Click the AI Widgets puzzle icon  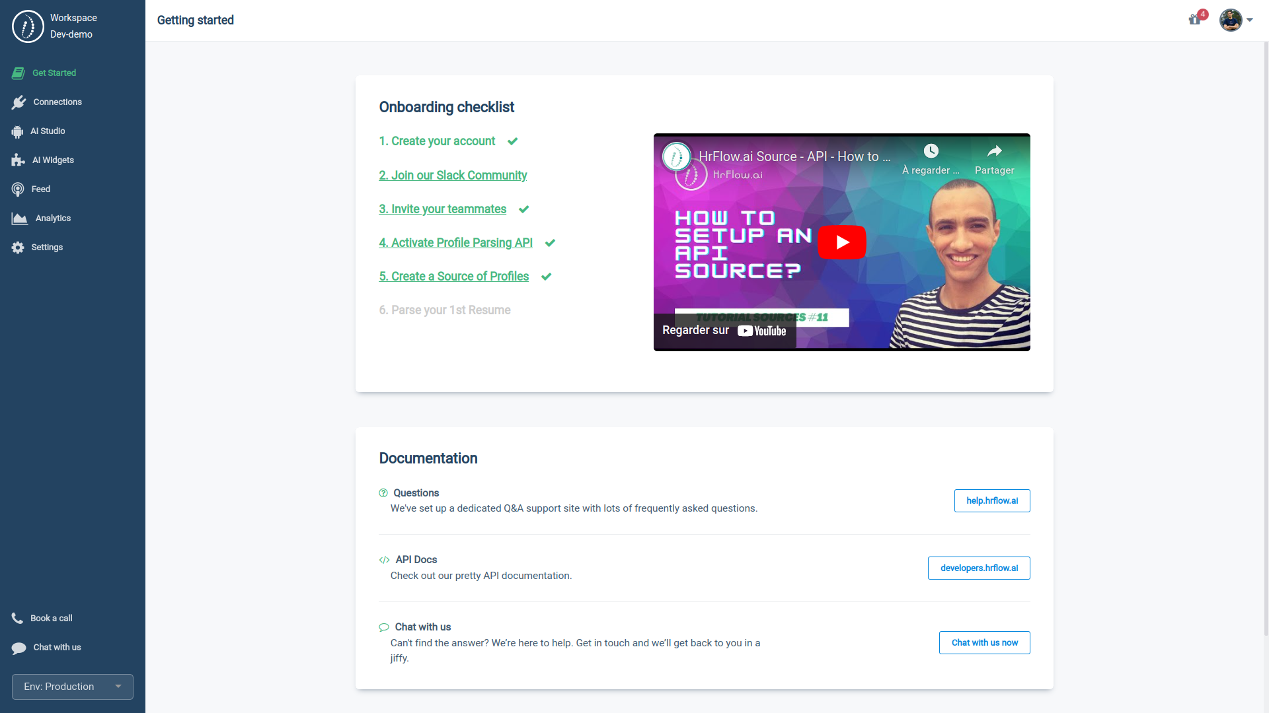(18, 160)
